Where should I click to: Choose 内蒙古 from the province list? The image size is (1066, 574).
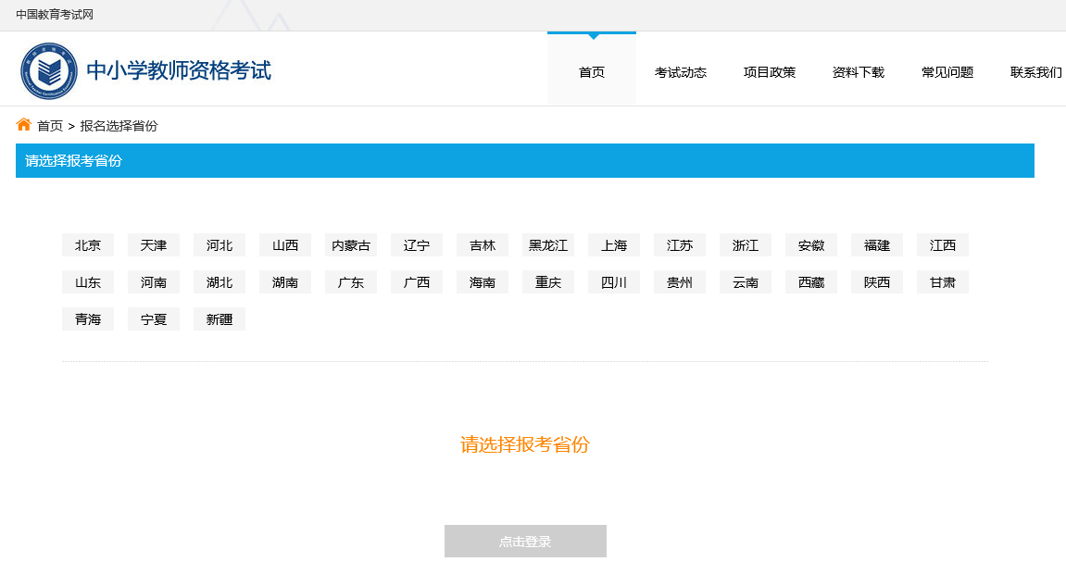(351, 245)
